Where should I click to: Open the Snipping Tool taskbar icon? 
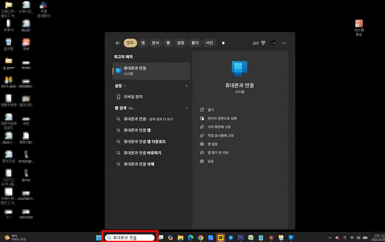pyautogui.click(x=211, y=237)
